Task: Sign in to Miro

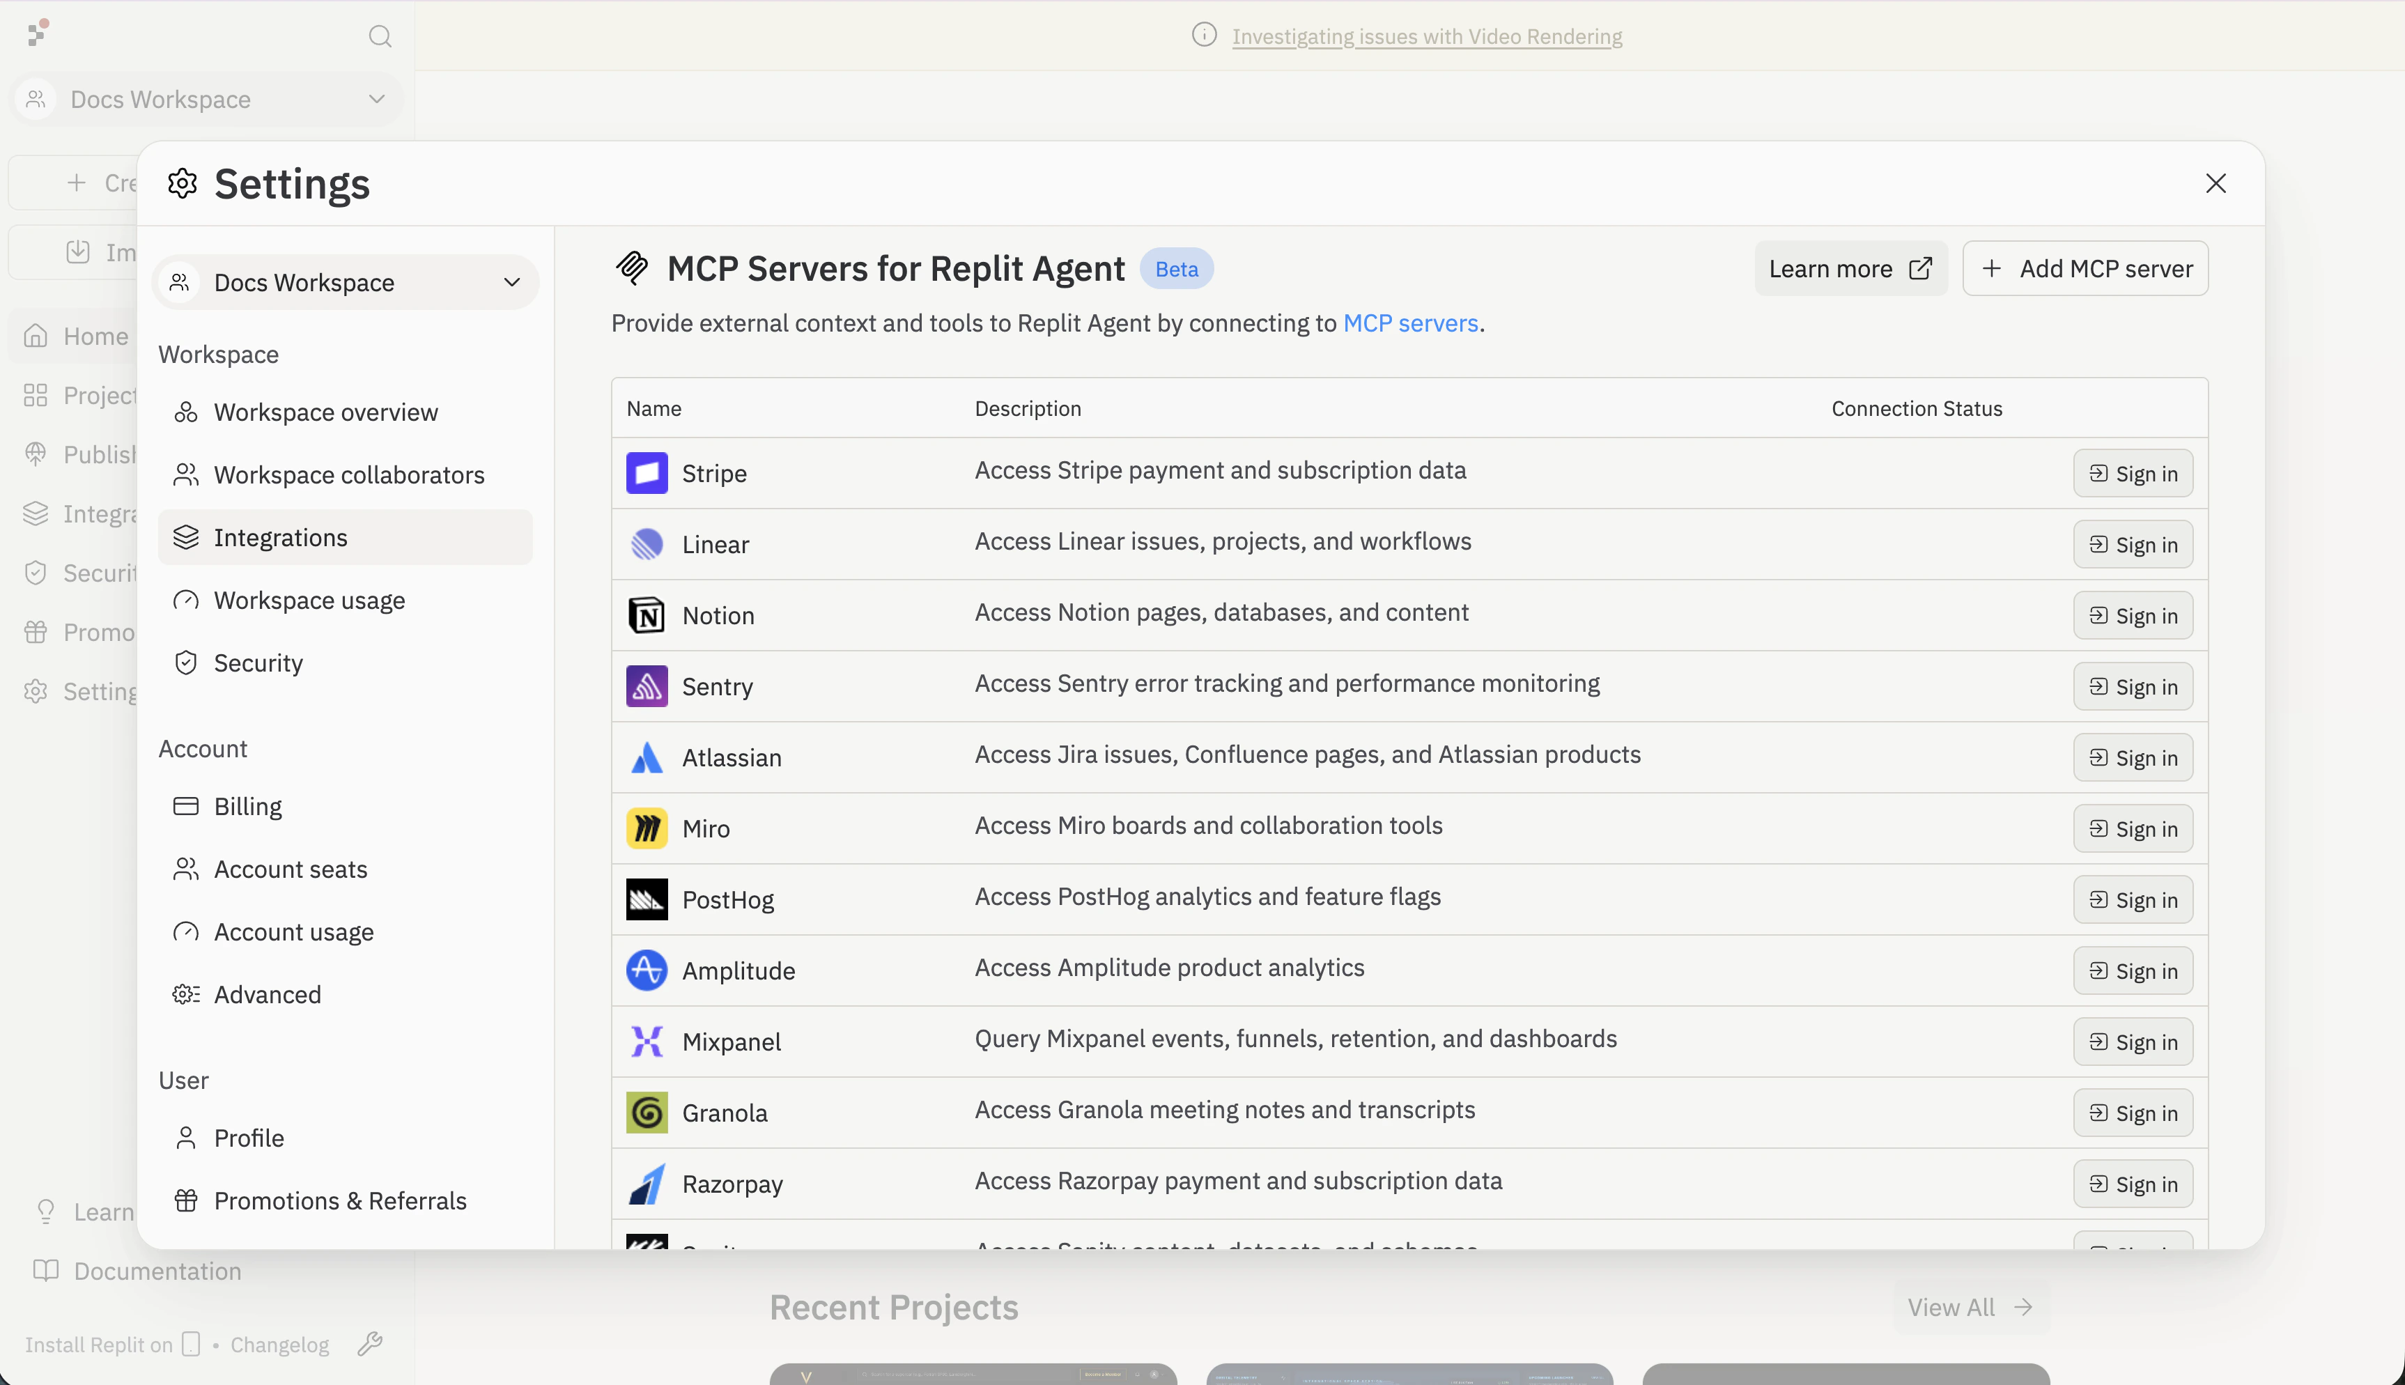Action: [2133, 828]
